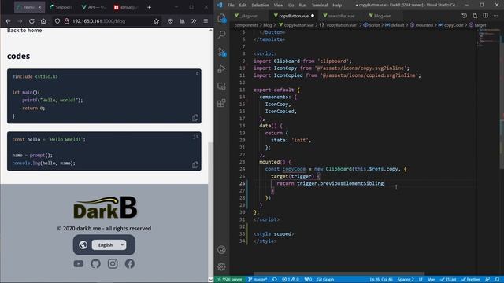
Task: Open the Run and Debug view
Action: (x=222, y=68)
